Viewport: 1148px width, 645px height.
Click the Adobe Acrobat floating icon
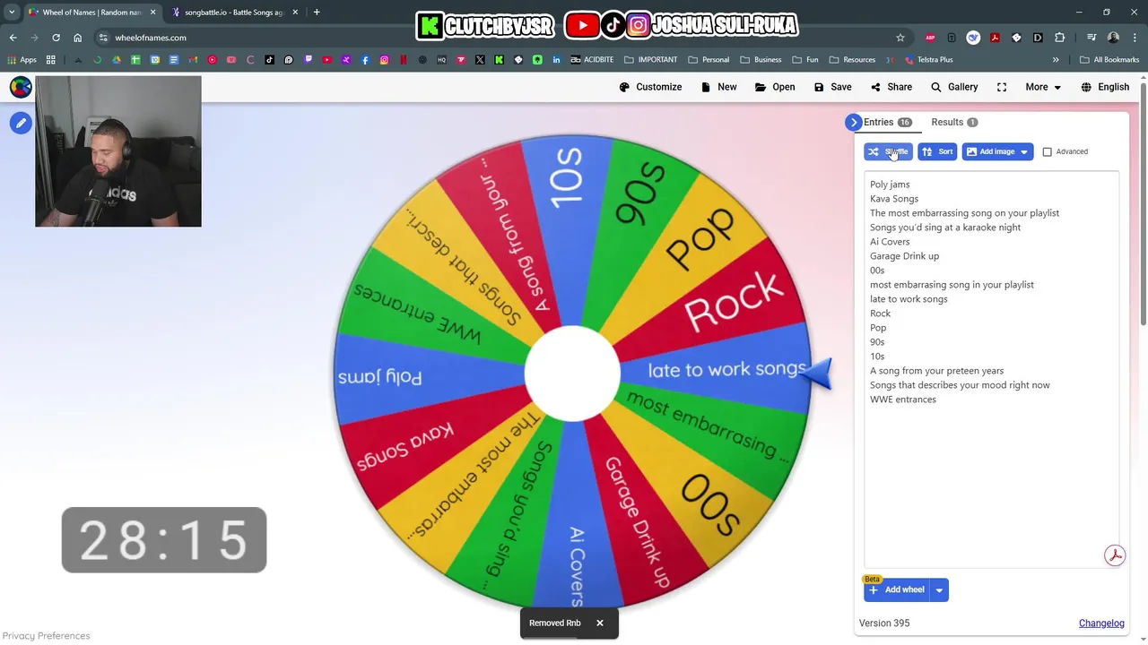pyautogui.click(x=1115, y=555)
